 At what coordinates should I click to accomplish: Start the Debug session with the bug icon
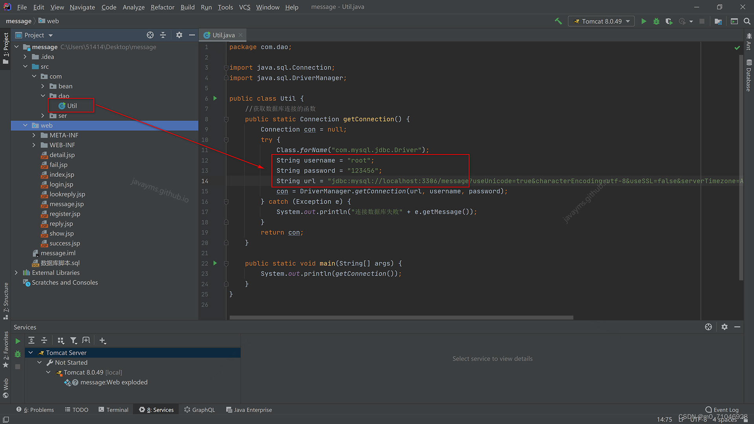tap(656, 21)
